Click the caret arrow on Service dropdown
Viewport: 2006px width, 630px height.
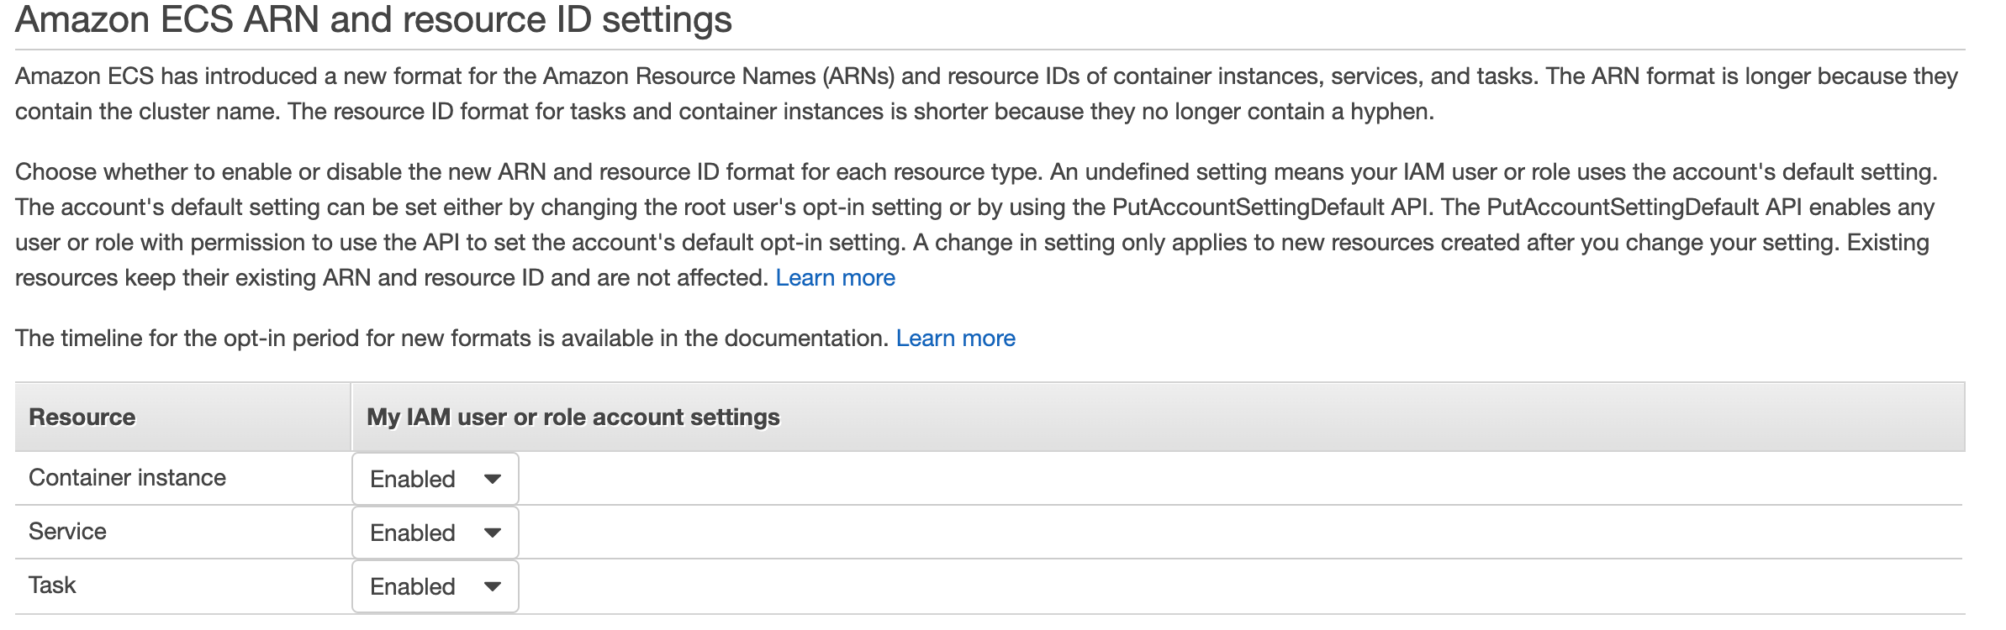point(493,533)
